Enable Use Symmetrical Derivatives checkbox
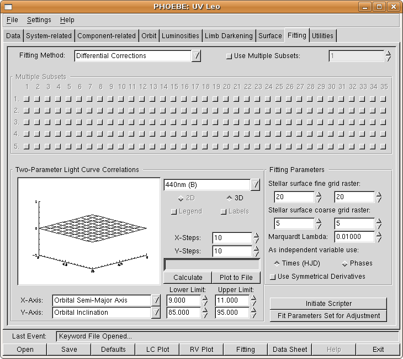Image resolution: width=403 pixels, height=359 pixels. 273,277
